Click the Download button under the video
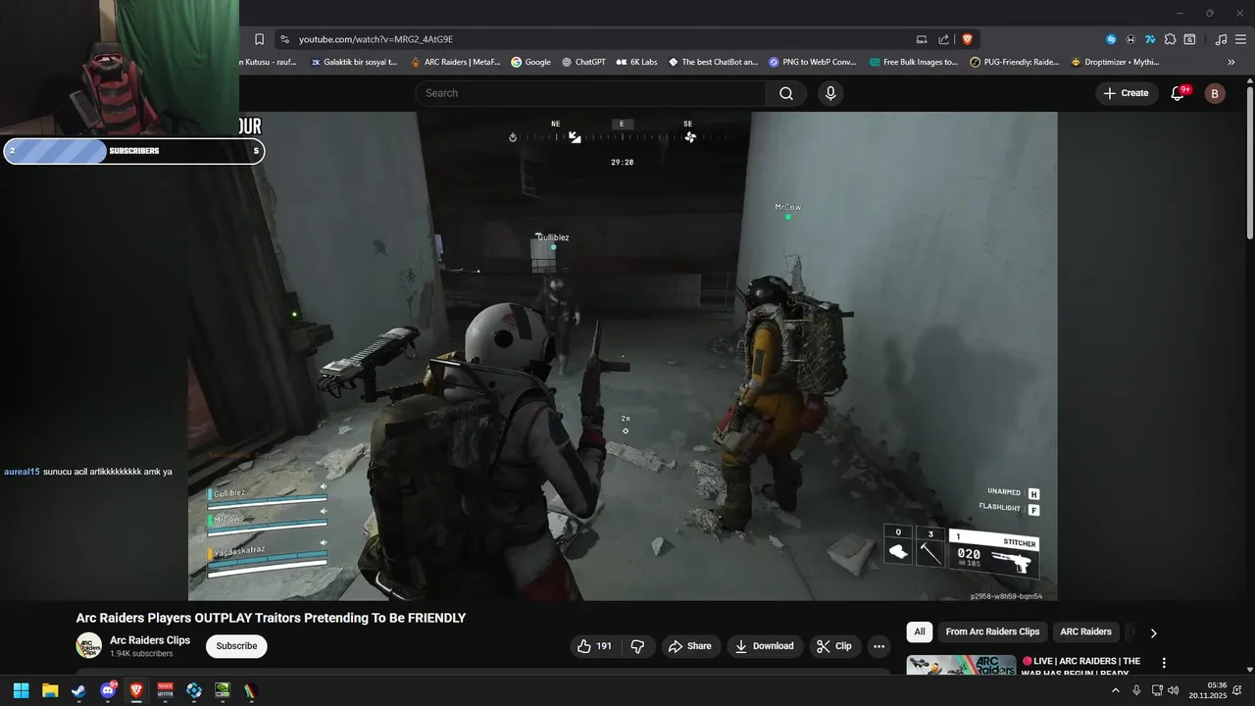1255x706 pixels. tap(765, 646)
